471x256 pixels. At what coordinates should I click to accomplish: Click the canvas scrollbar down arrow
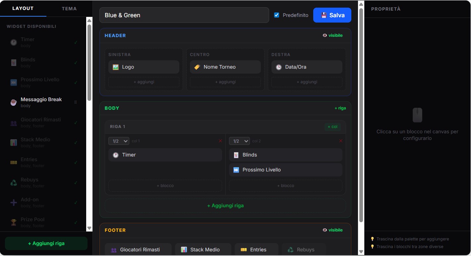tap(361, 252)
